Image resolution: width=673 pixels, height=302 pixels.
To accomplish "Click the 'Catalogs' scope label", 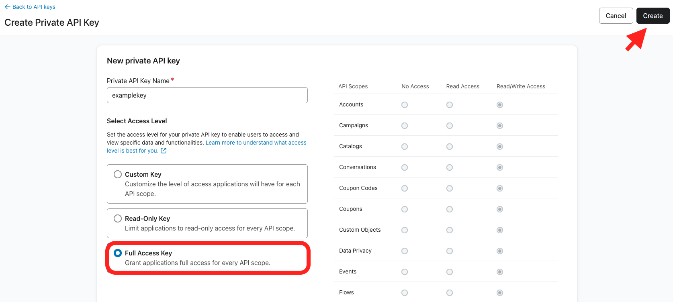I will click(x=350, y=146).
